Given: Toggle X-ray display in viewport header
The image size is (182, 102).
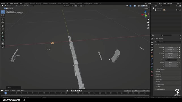Looking at the screenshot, I should (x=139, y=6).
